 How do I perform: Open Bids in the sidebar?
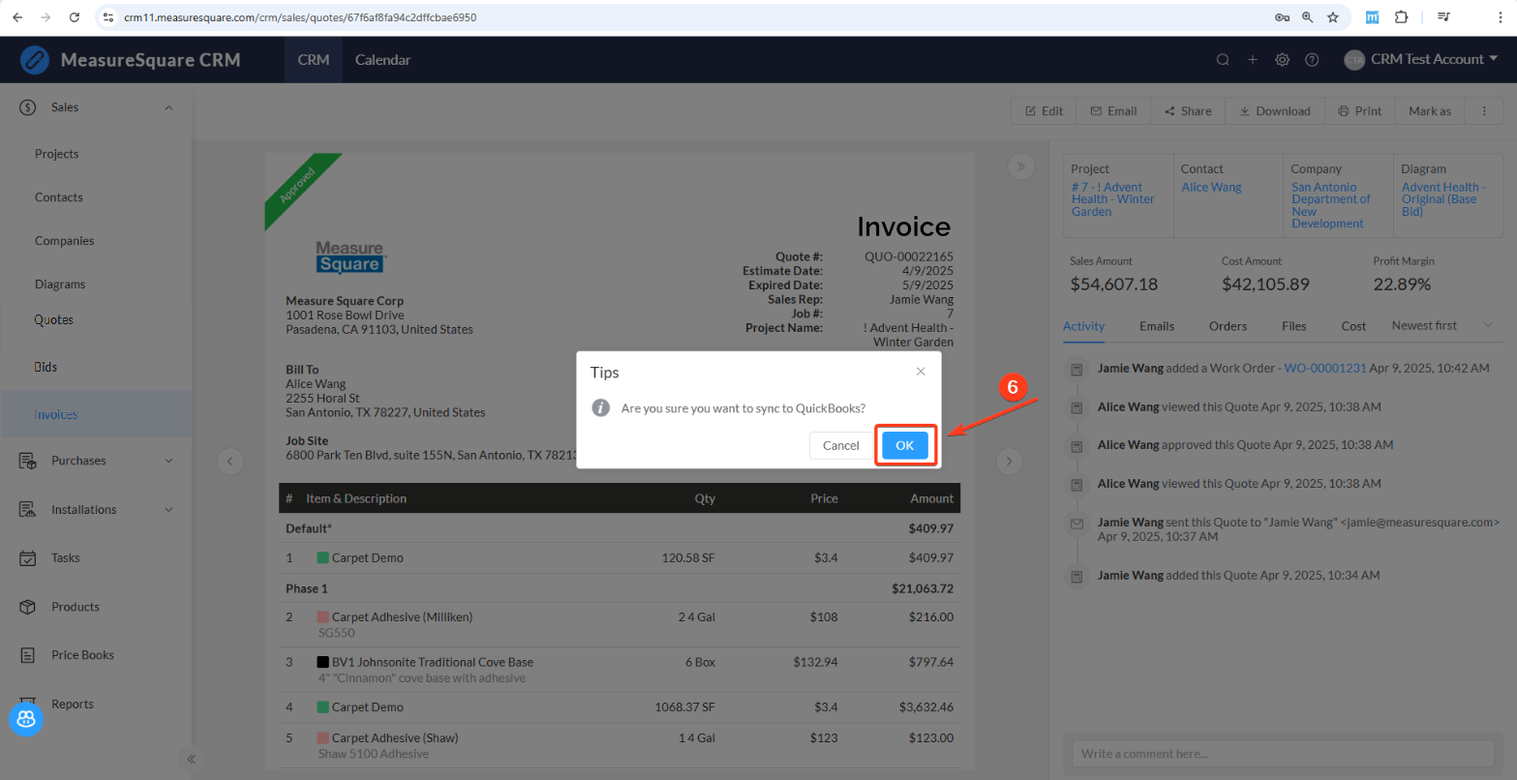coord(46,367)
